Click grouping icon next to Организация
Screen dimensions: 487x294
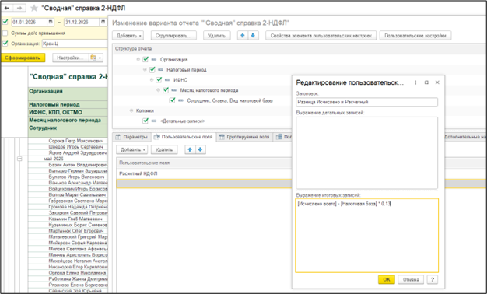coord(154,59)
